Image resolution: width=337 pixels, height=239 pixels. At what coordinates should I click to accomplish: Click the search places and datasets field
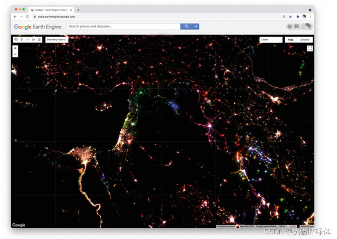(124, 27)
